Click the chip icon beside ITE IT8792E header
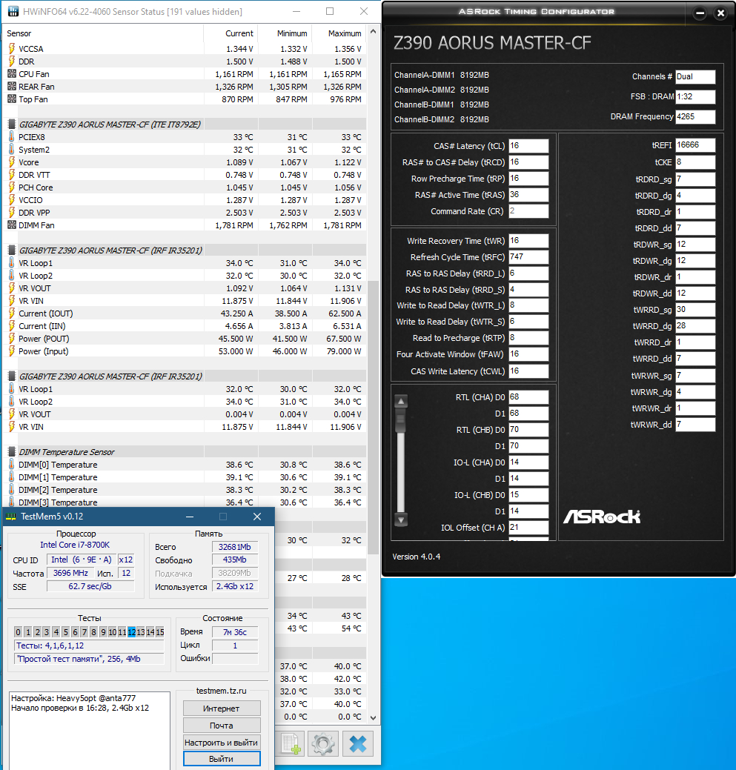The width and height of the screenshot is (736, 770). (x=12, y=125)
